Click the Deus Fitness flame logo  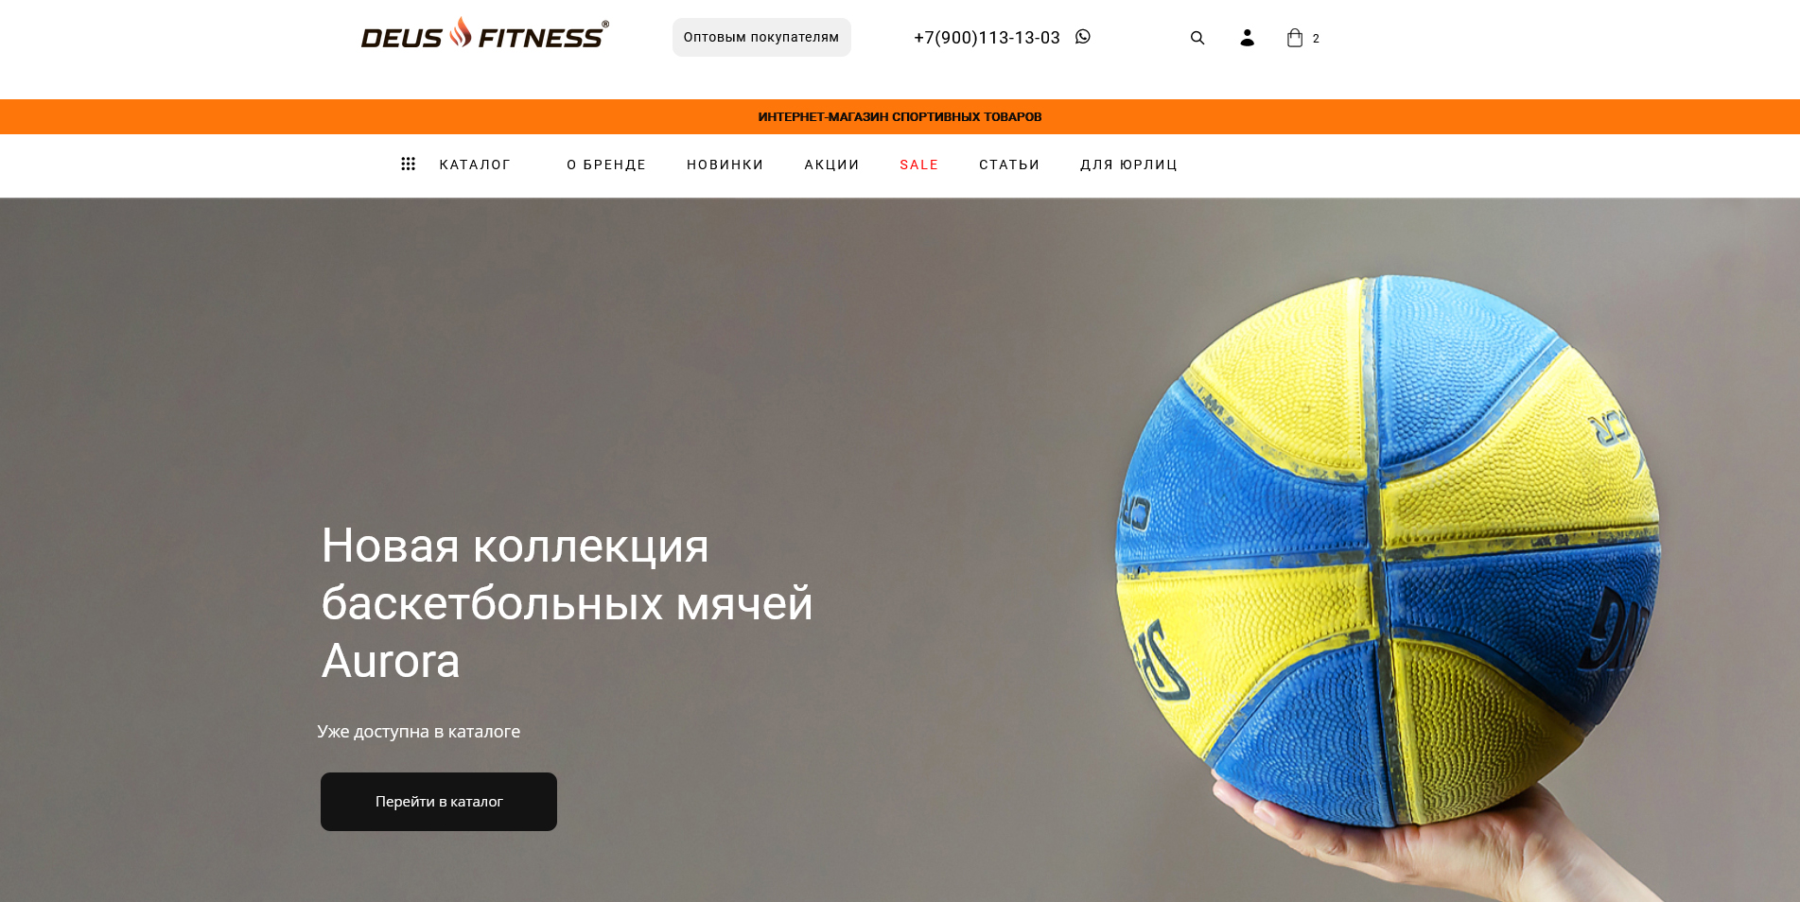point(485,33)
